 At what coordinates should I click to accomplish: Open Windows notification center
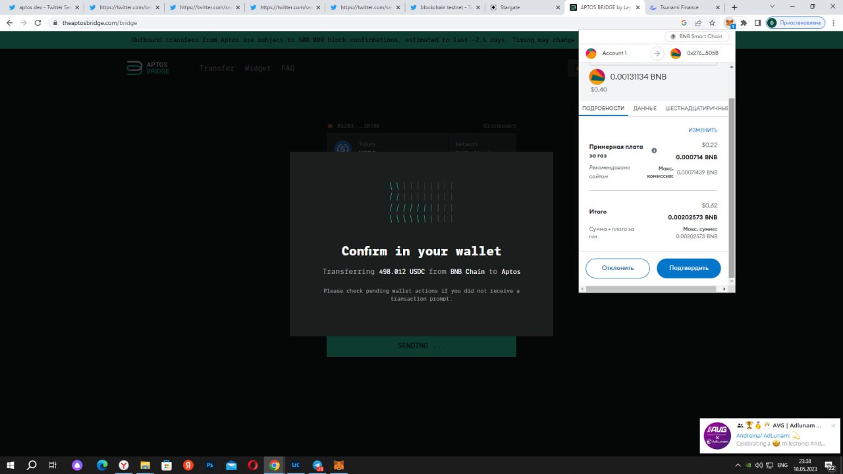coord(830,465)
